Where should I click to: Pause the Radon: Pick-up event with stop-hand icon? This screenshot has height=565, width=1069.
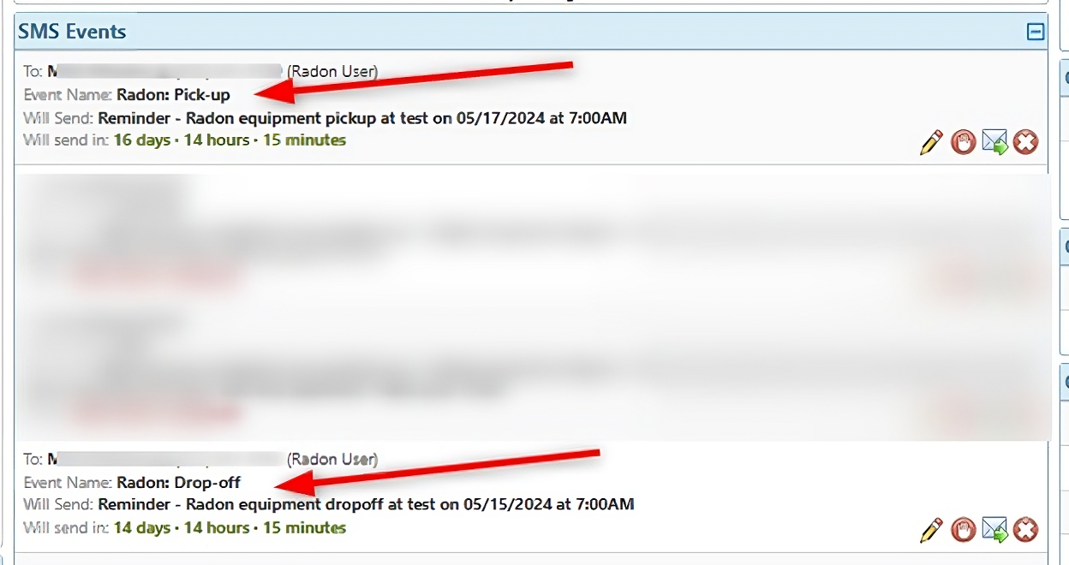point(964,142)
